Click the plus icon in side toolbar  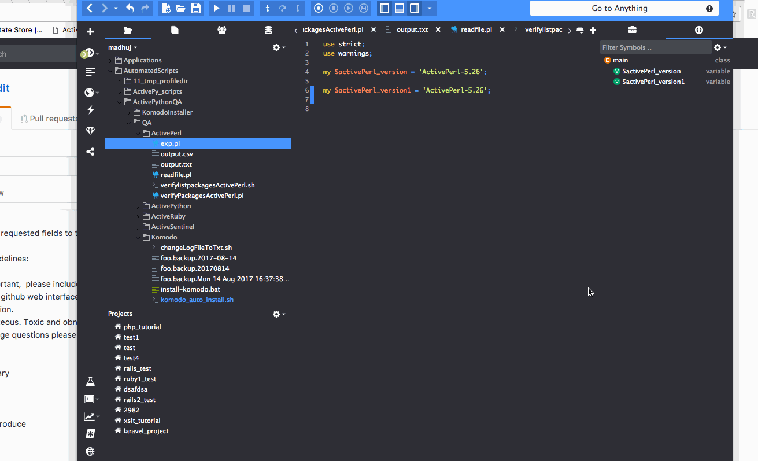point(90,31)
